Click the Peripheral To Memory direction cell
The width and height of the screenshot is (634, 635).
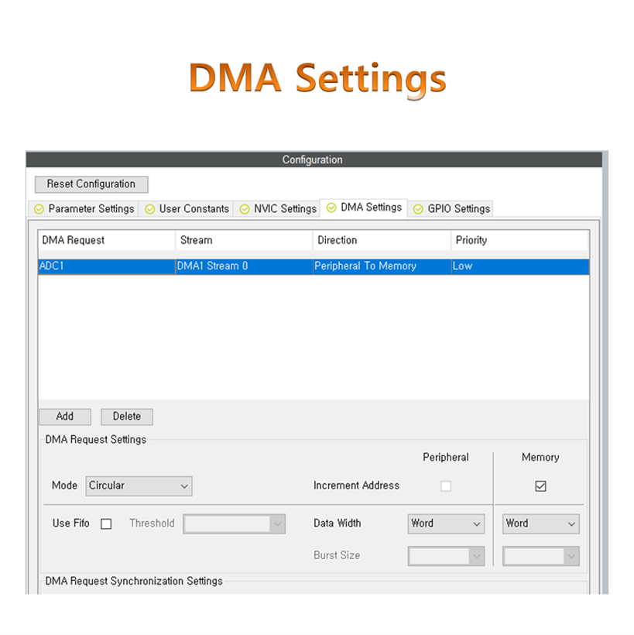tap(382, 266)
